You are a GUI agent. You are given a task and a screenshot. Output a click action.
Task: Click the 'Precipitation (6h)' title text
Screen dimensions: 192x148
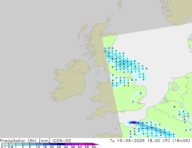18,141
